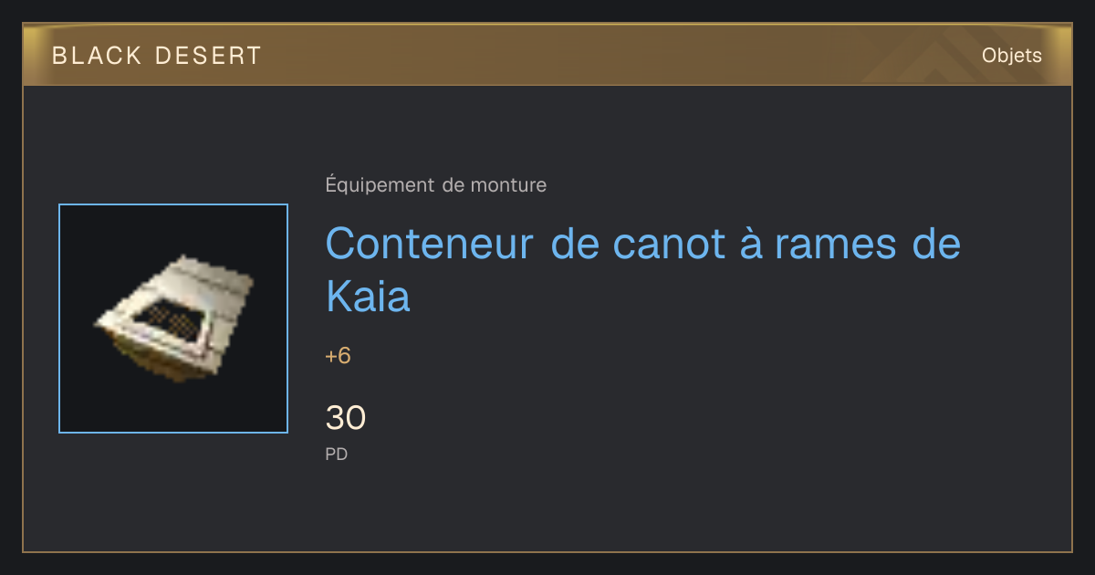Screen dimensions: 1095x575
Task: Click the gold header bar
Action: [547, 55]
